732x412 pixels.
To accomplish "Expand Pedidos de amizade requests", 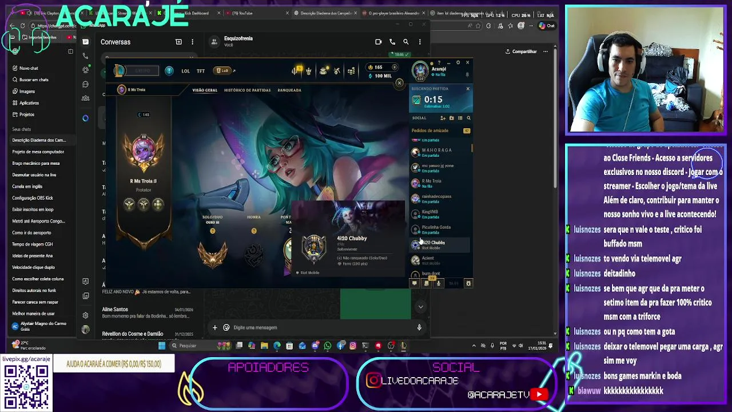I will (x=440, y=130).
